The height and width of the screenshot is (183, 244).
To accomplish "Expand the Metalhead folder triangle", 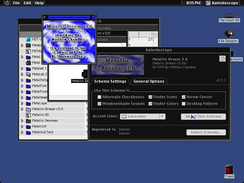I will pyautogui.click(x=22, y=98).
